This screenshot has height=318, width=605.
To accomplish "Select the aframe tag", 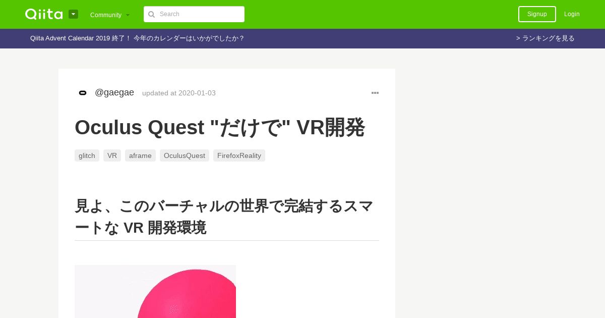I will (x=140, y=155).
